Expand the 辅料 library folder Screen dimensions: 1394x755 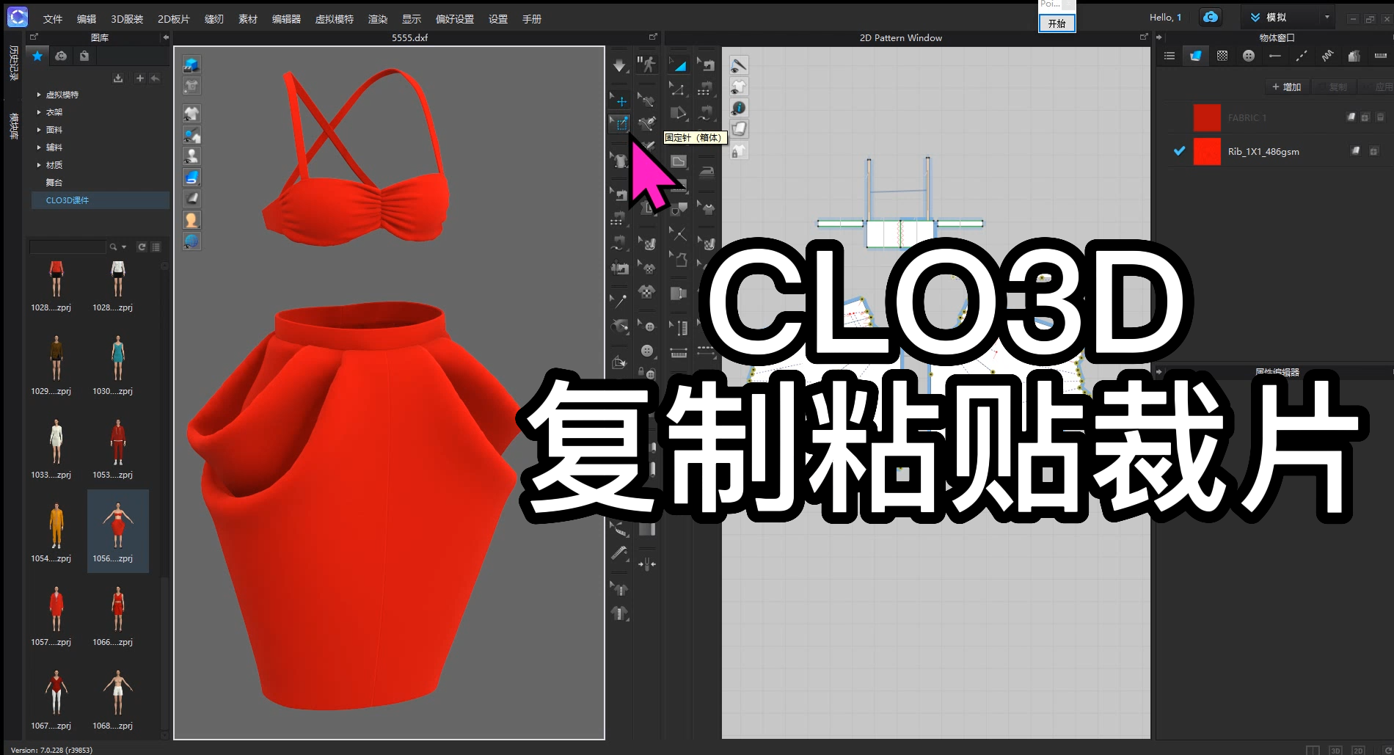pos(39,147)
